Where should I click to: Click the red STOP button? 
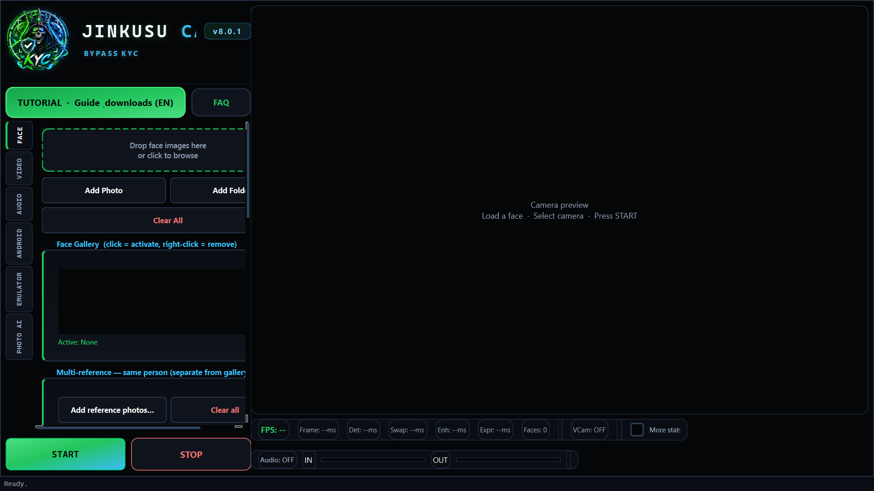[191, 454]
